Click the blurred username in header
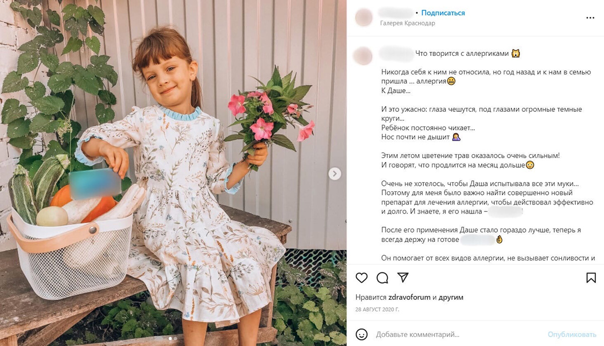 396,13
